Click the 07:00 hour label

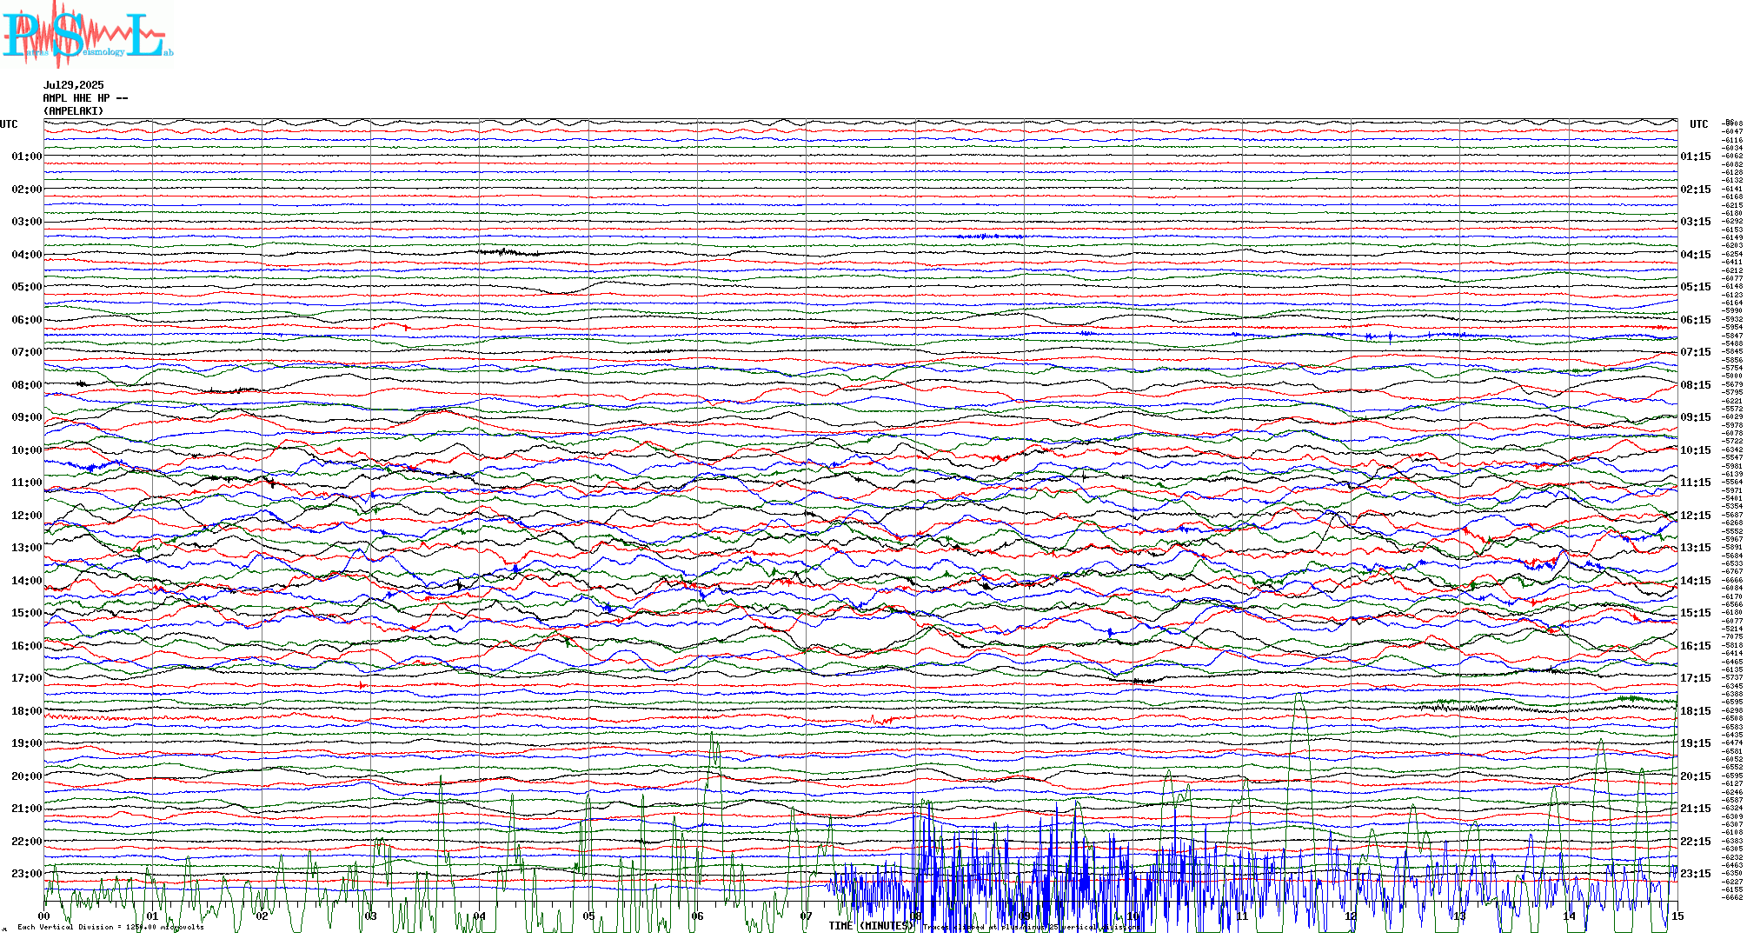coord(27,352)
